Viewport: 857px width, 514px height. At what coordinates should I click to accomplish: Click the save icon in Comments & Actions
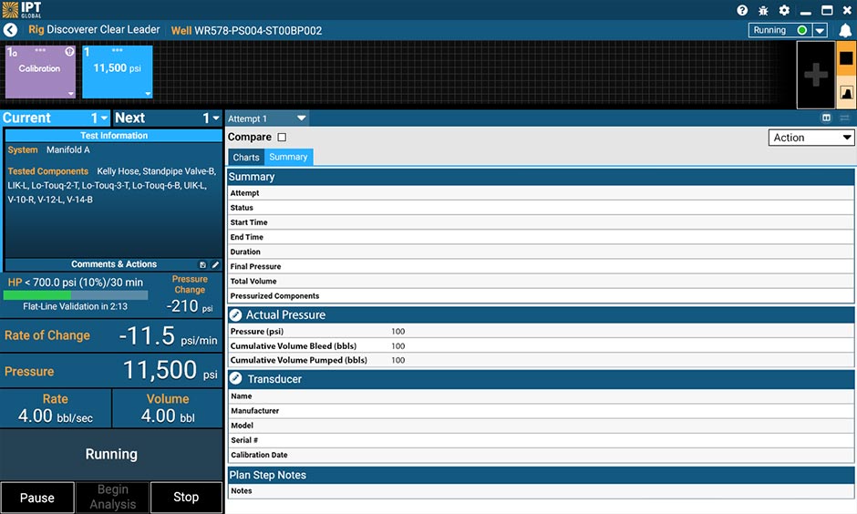(203, 265)
